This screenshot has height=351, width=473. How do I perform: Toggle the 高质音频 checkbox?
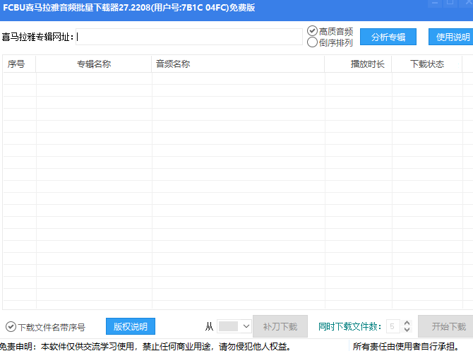312,31
